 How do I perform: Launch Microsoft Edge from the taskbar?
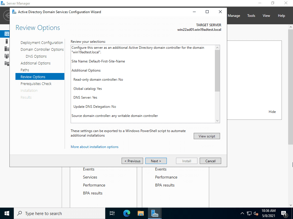126,213
